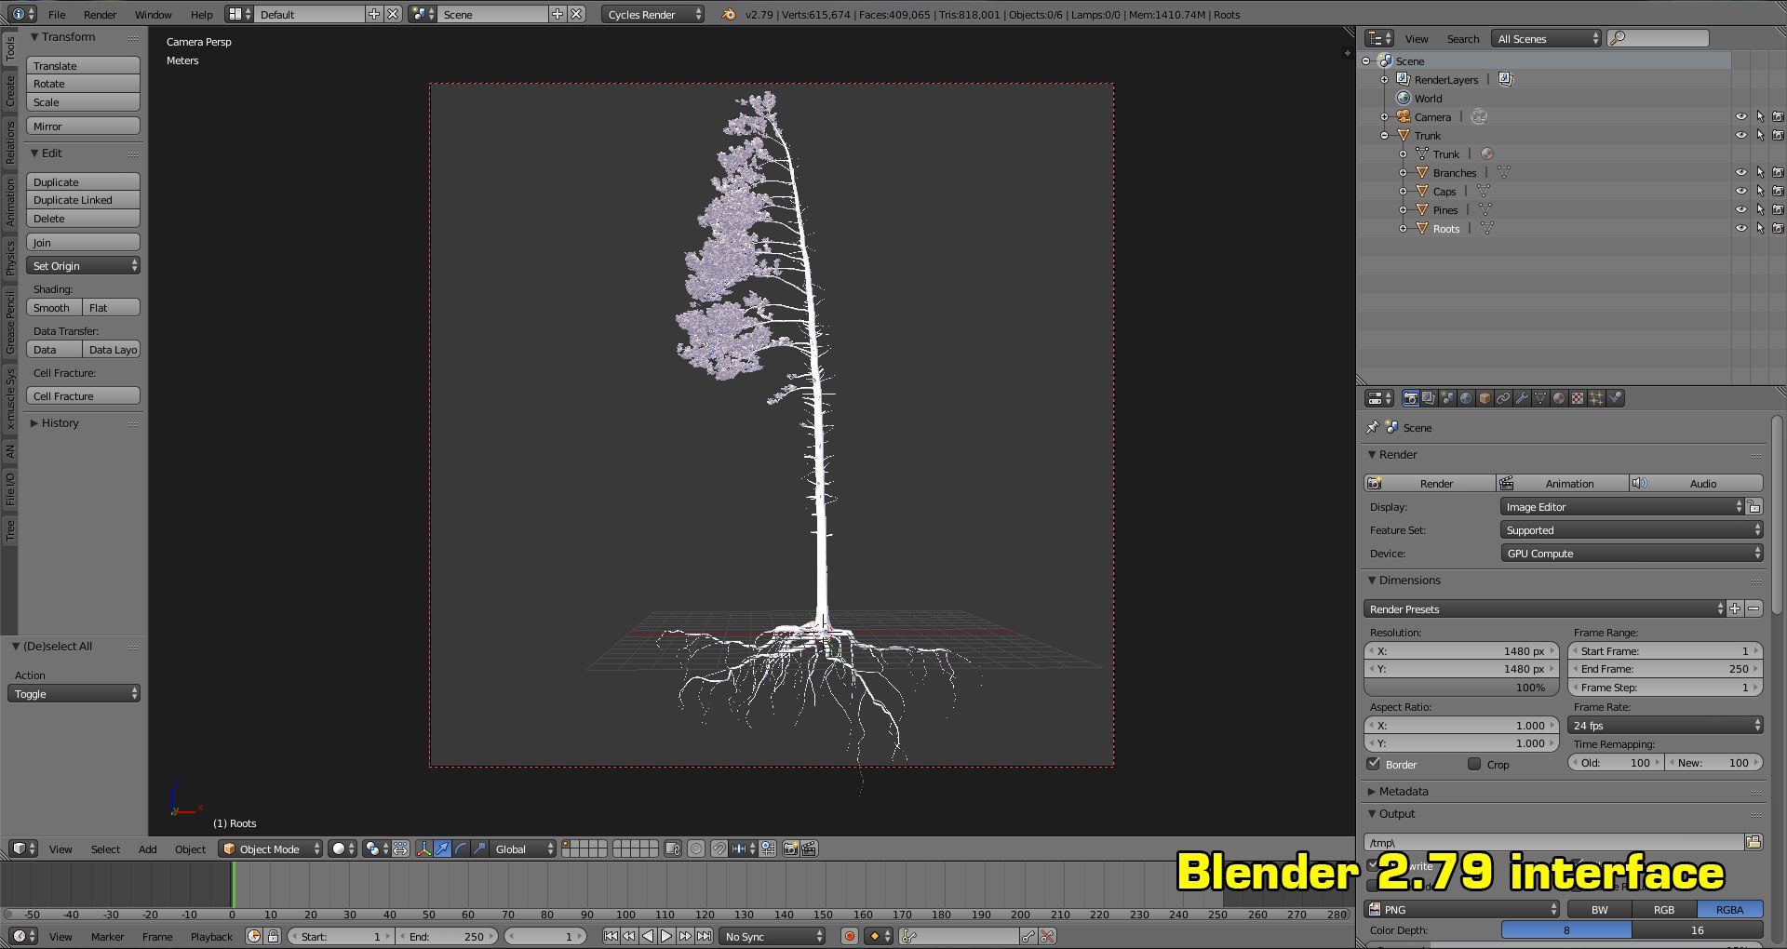
Task: Open the Render Presets dropdown
Action: (1545, 609)
